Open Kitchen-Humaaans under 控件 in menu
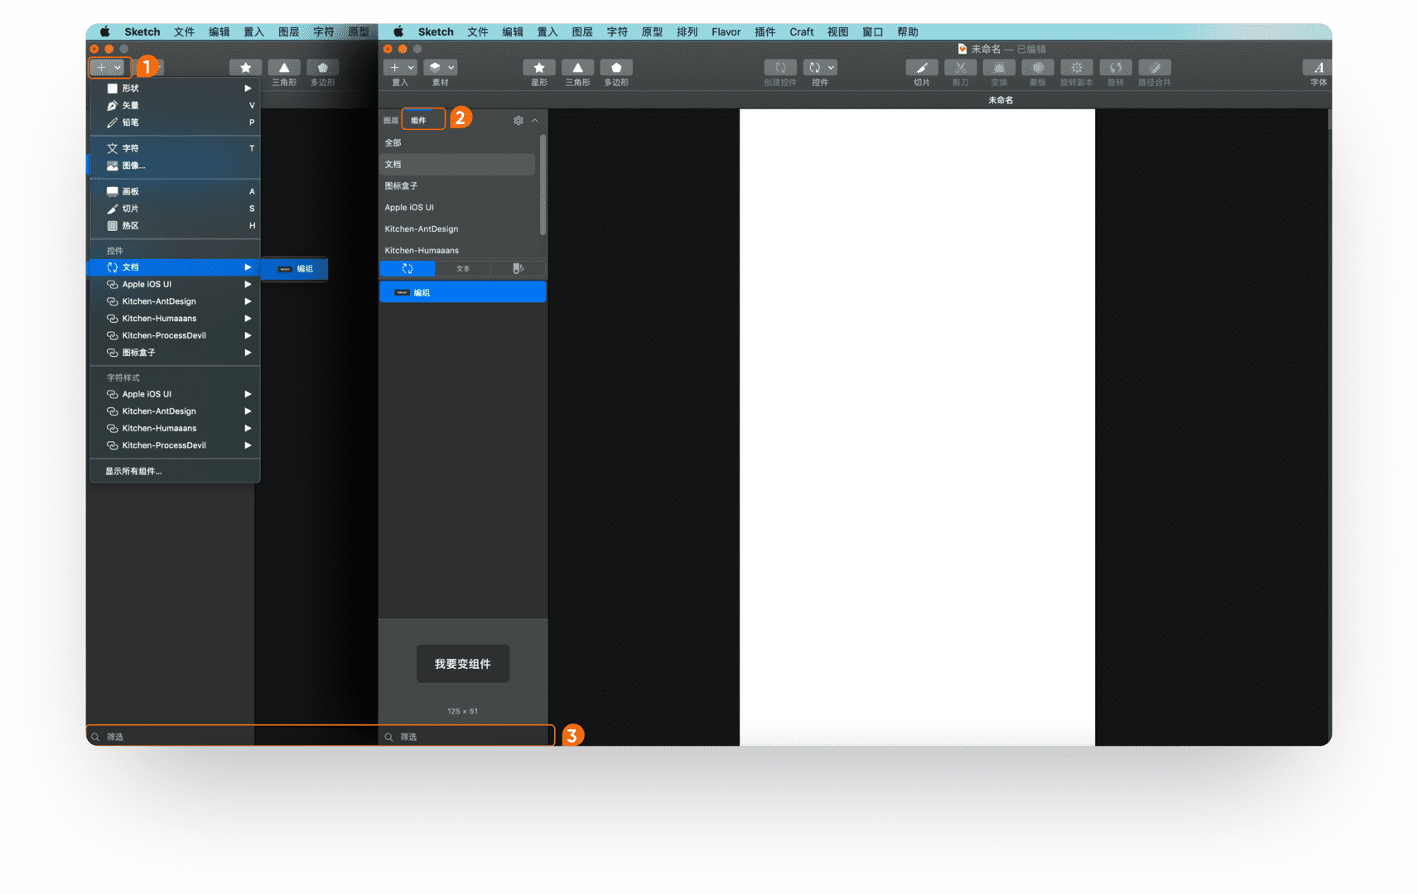 (175, 319)
